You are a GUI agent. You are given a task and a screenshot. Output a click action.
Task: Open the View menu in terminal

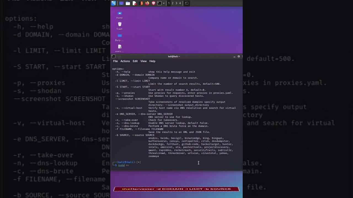[143, 61]
